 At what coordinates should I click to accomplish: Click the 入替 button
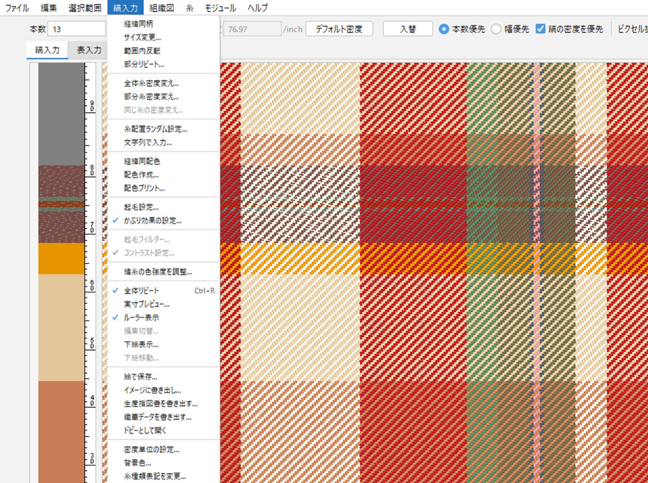(407, 29)
